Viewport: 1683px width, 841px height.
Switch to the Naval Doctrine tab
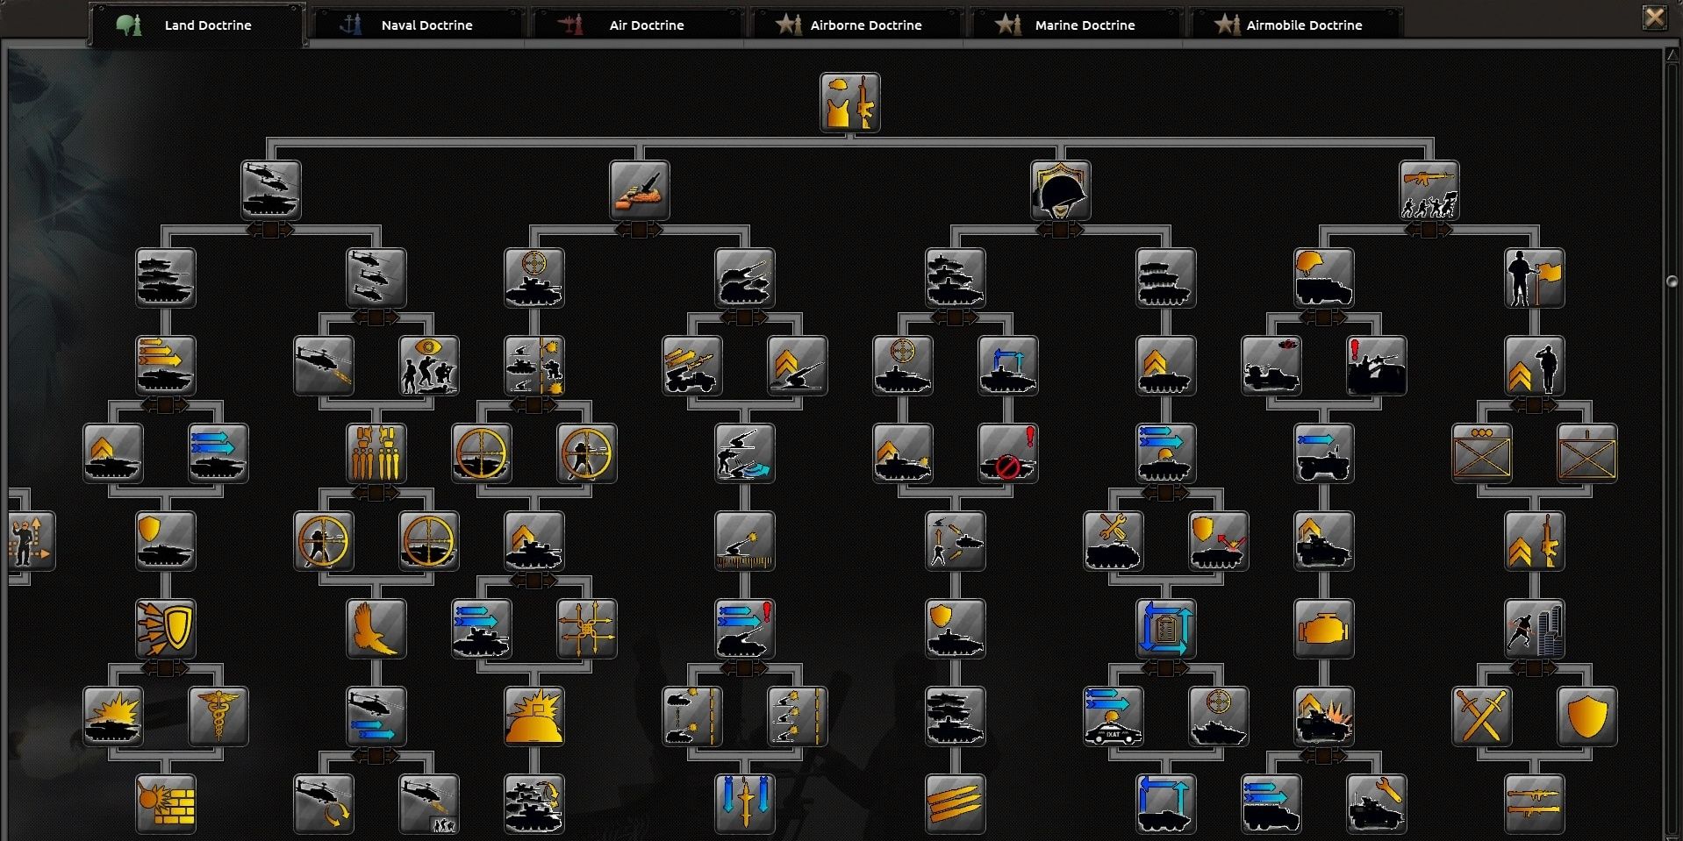tap(419, 25)
